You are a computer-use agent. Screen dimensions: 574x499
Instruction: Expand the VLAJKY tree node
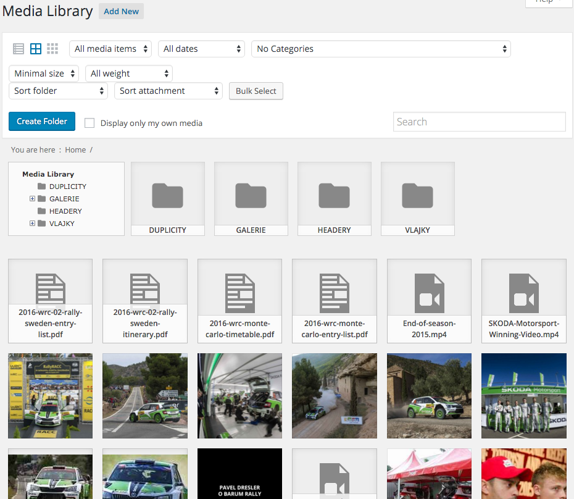tap(32, 223)
